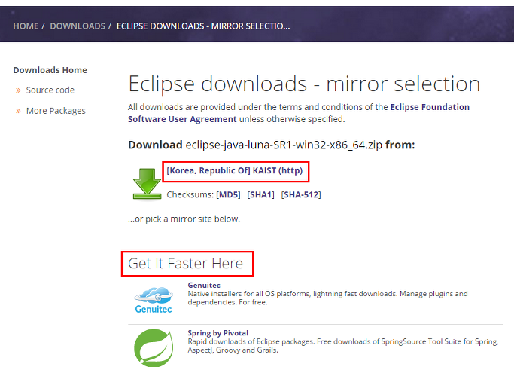514x367 pixels.
Task: Click the arrow bullet beside More Packages
Action: point(18,111)
